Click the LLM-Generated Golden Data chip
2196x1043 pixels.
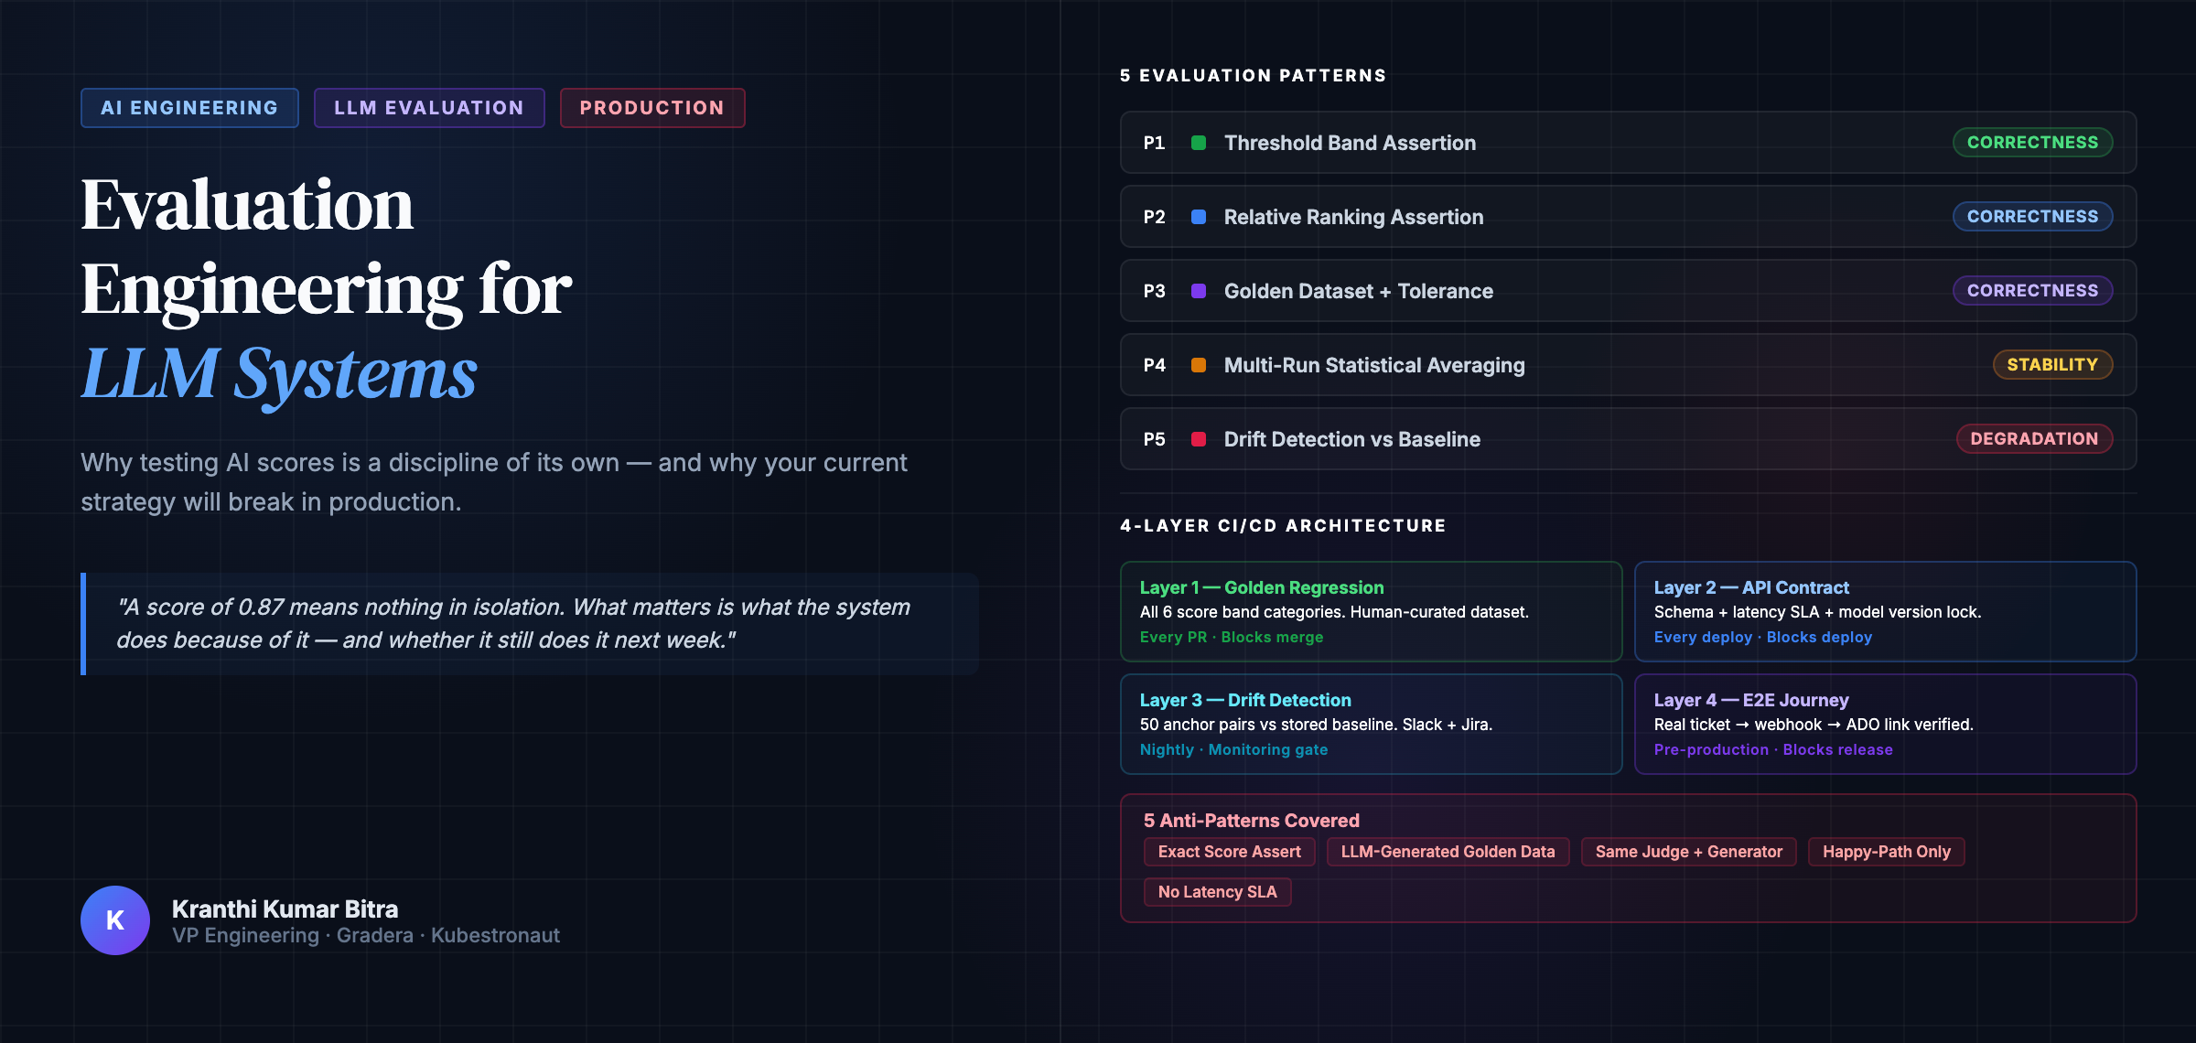[1448, 852]
